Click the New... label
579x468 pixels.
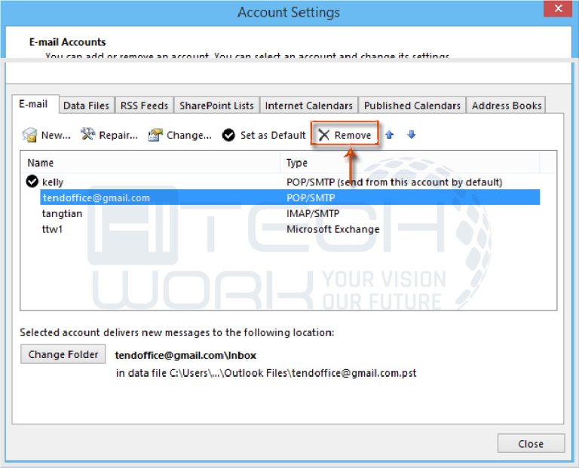point(56,136)
